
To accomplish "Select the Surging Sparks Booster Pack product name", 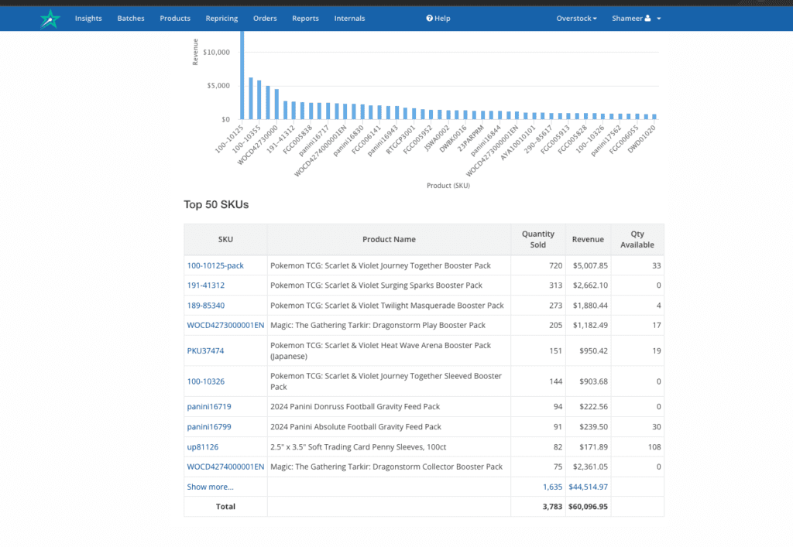I will point(376,285).
